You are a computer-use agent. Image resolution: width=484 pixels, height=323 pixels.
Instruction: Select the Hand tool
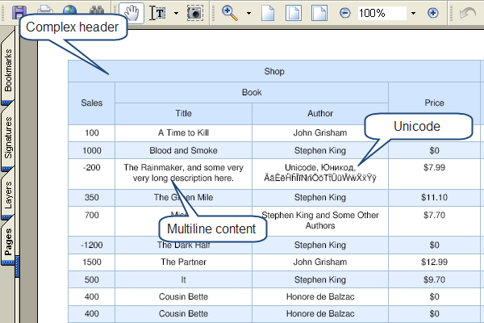click(x=131, y=13)
